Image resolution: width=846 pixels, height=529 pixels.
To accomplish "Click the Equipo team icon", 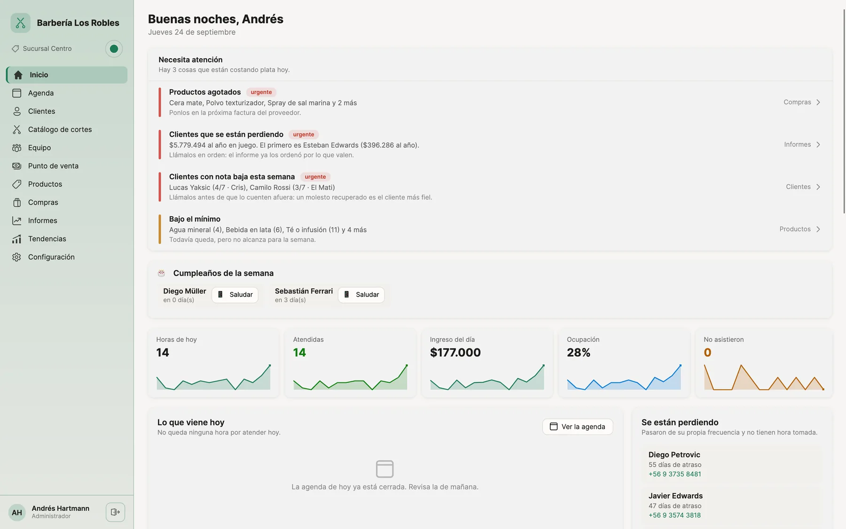I will point(17,148).
